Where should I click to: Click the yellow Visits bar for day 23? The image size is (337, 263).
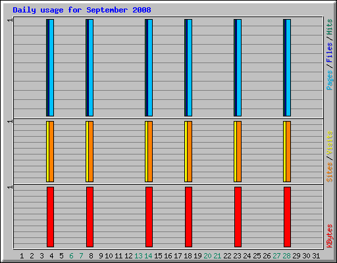[x=235, y=151]
